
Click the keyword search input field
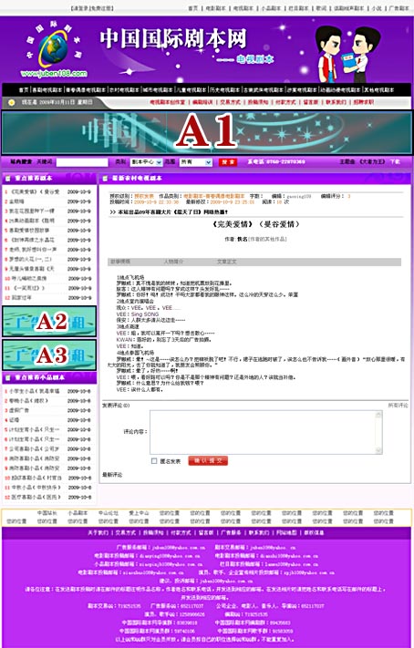[82, 162]
